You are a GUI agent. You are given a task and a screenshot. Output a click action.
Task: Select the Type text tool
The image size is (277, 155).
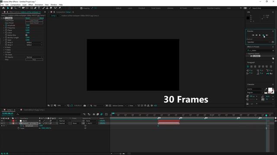pos(39,8)
